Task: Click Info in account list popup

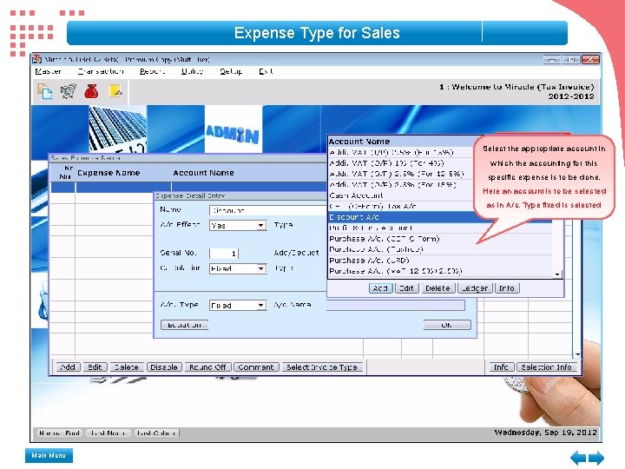Action: pyautogui.click(x=507, y=288)
